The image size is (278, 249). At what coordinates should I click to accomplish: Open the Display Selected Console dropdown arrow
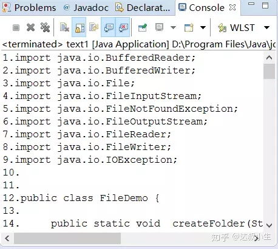(x=173, y=27)
